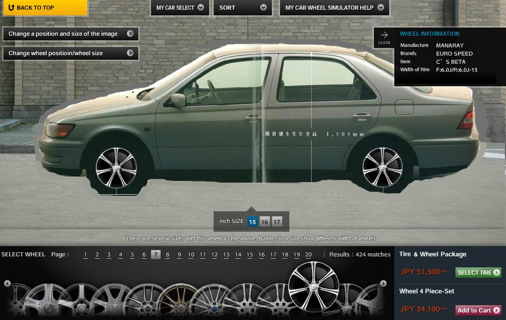Click the right arrow of wheel carousel
Viewport: 506px width, 320px height.
click(383, 283)
